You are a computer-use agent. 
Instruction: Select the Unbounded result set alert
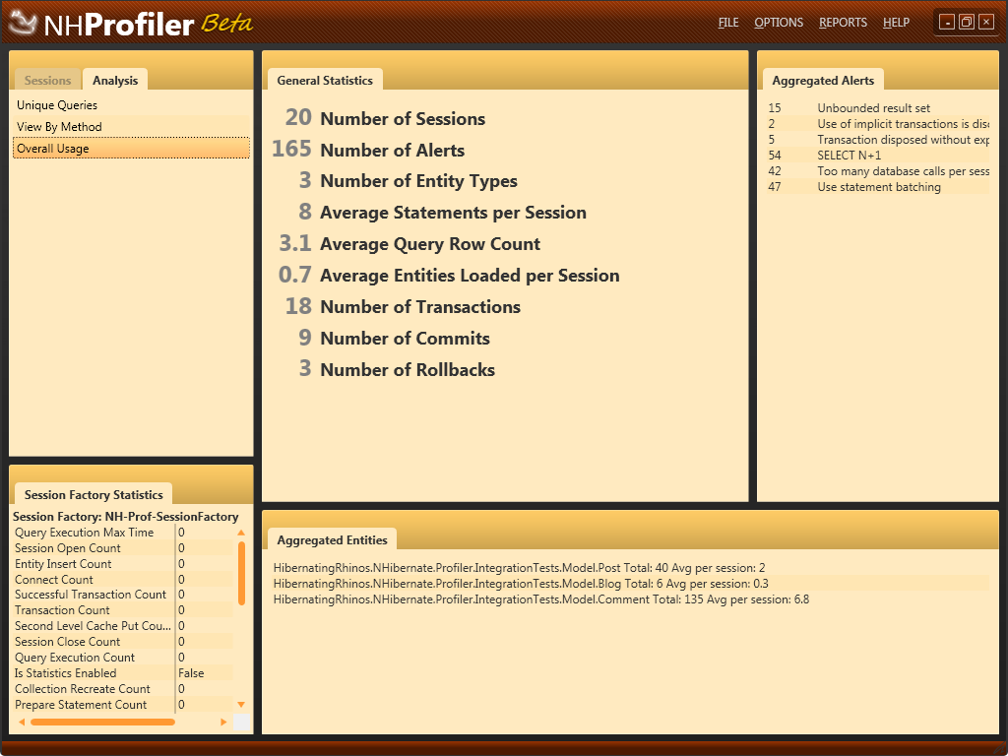coord(878,108)
